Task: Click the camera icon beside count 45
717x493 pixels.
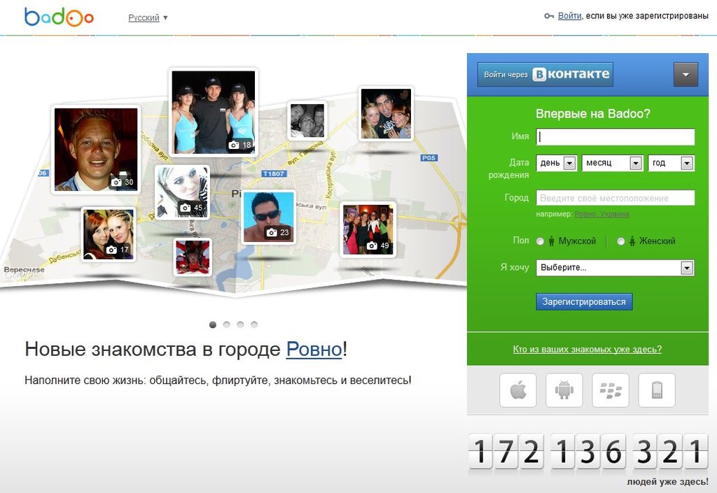Action: click(x=185, y=208)
